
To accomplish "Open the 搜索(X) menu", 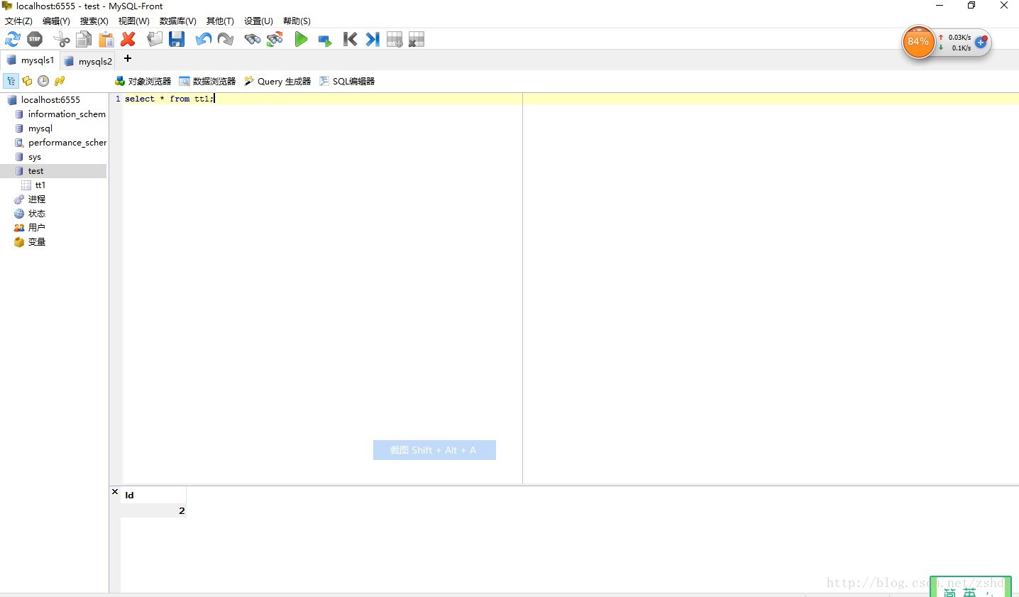I will 94,21.
